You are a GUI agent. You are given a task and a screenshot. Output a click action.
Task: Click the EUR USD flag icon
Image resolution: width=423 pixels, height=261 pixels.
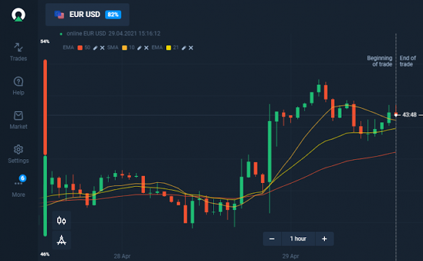click(59, 15)
